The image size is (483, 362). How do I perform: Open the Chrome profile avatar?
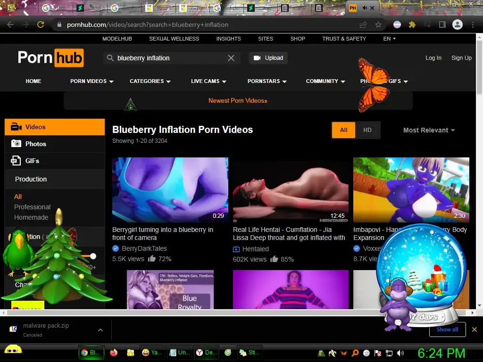point(458,25)
